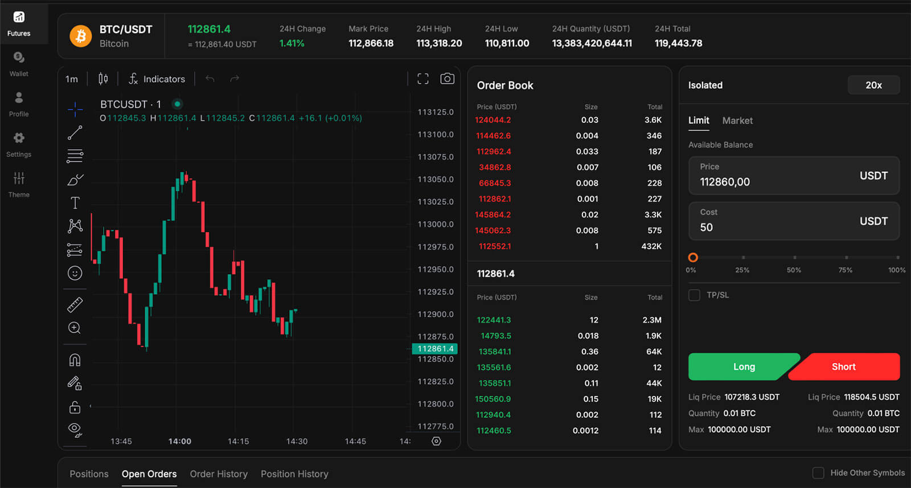Toggle fullscreen chart mode
This screenshot has height=488, width=911.
pyautogui.click(x=422, y=79)
